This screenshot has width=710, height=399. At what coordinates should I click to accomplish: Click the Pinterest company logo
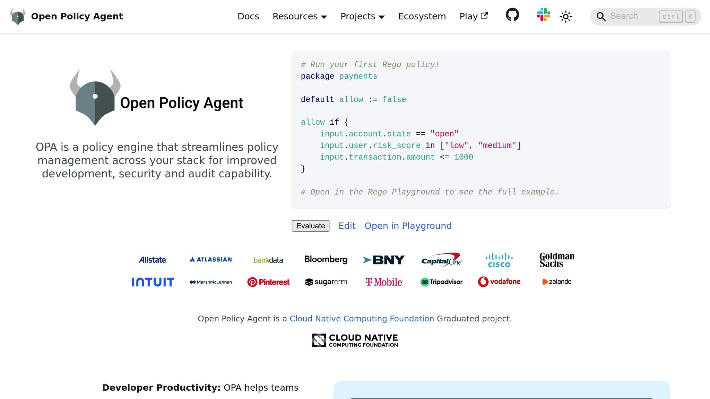[x=268, y=282]
